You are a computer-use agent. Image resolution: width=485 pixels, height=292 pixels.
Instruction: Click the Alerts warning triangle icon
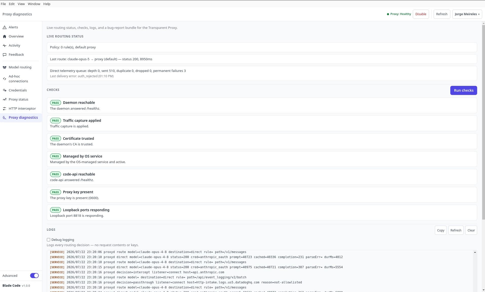[x=5, y=27]
